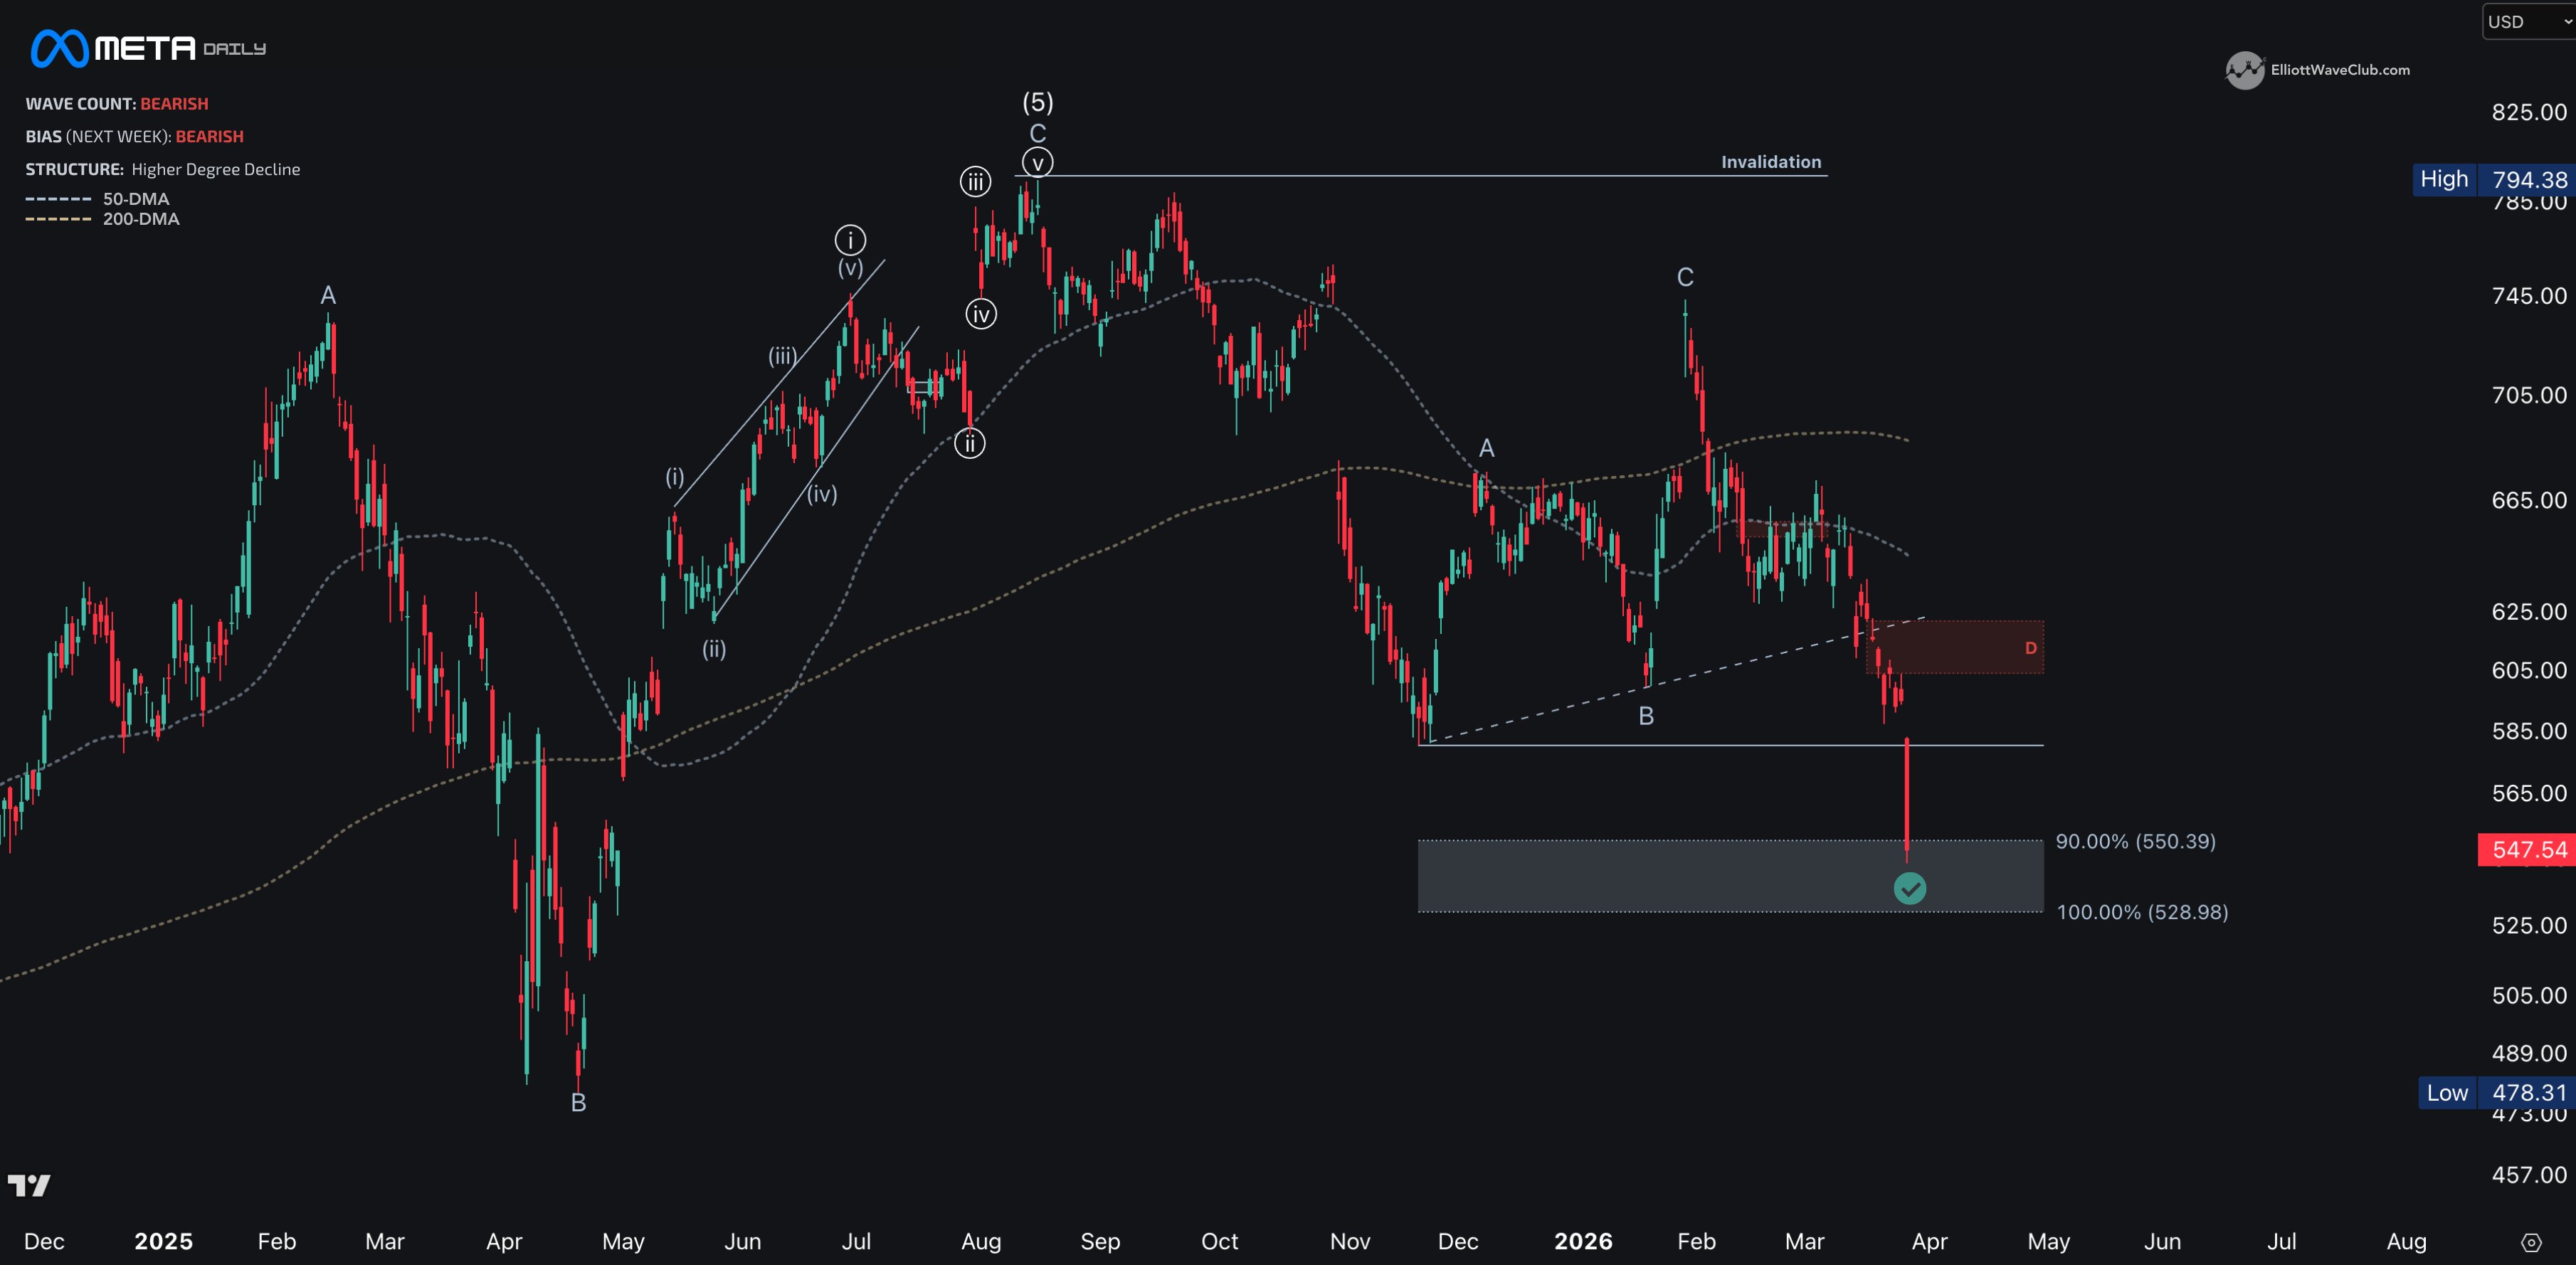Click the 2026 year label on time axis
Screen dimensions: 2576x1265
(1583, 1241)
